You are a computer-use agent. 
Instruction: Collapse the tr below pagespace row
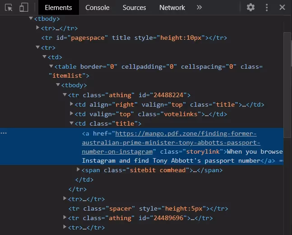coord(37,47)
